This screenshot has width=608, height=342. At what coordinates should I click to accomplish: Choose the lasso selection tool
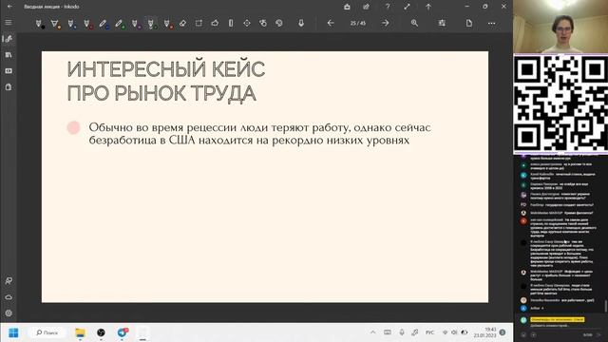pyautogui.click(x=215, y=23)
